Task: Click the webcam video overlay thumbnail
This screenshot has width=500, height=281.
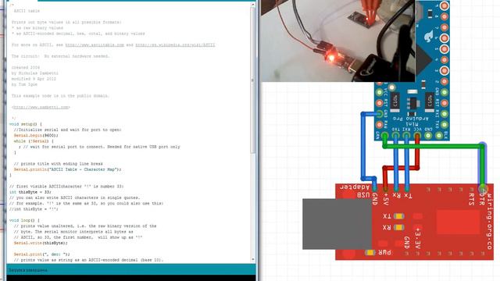Action: click(338, 41)
